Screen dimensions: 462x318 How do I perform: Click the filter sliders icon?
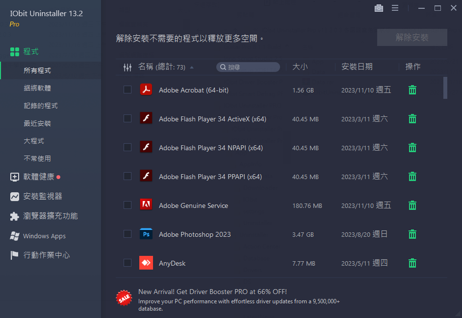(128, 68)
